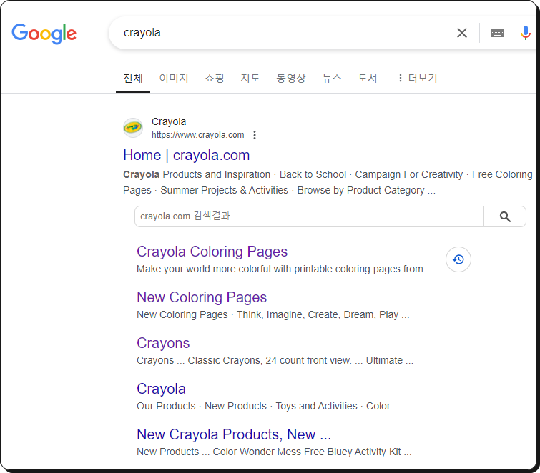Open the Crayola sitelink above Our Products
Screen dimensions: 540x473
coord(161,389)
